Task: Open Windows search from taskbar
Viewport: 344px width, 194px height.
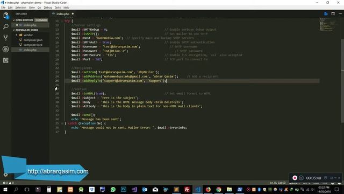Action: [16, 189]
